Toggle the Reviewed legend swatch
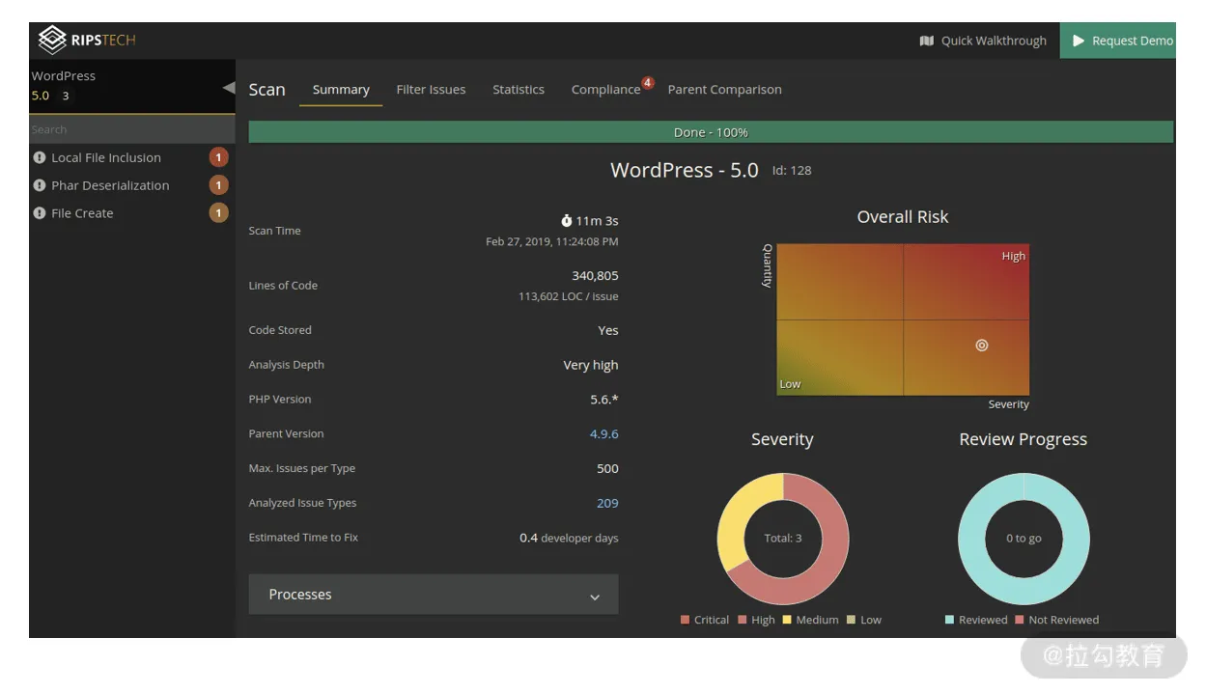This screenshot has height=694, width=1206. (950, 620)
